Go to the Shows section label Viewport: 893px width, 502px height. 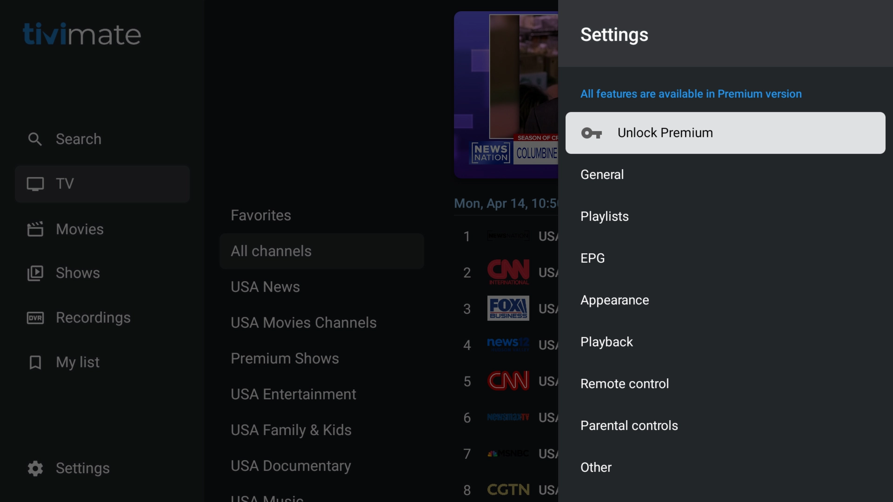78,273
